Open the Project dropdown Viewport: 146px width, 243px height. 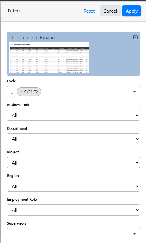click(73, 162)
